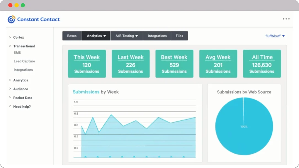299x168 pixels.
Task: Click the All Time submissions card
Action: click(262, 64)
